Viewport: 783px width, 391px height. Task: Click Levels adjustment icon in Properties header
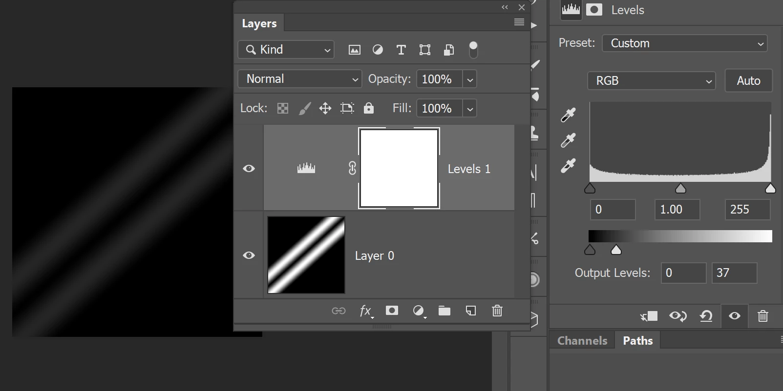571,10
